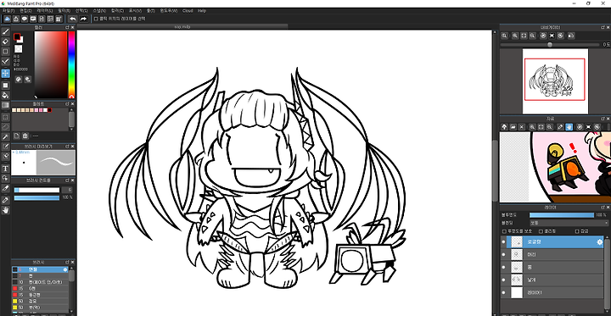Open the Window (W) menu
This screenshot has height=316, width=611.
click(169, 11)
